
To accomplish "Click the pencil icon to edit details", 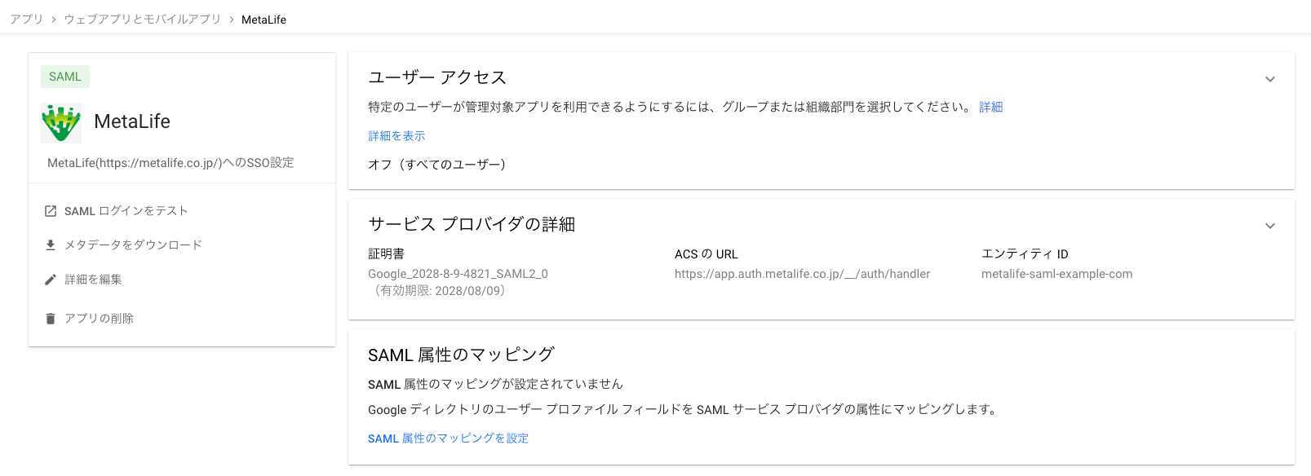I will [51, 280].
